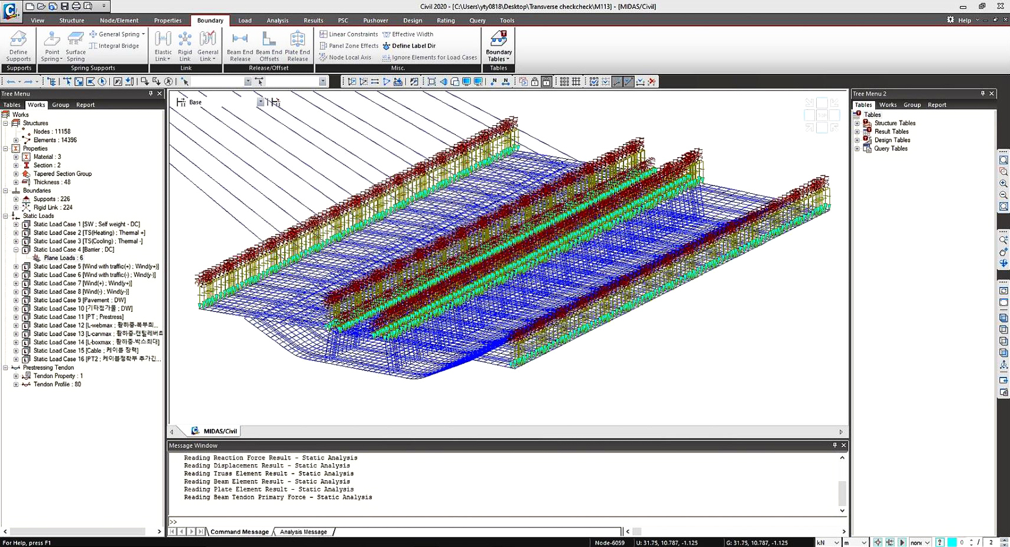Open the kN unit dropdown in the status bar
1010x547 pixels.
tap(827, 542)
